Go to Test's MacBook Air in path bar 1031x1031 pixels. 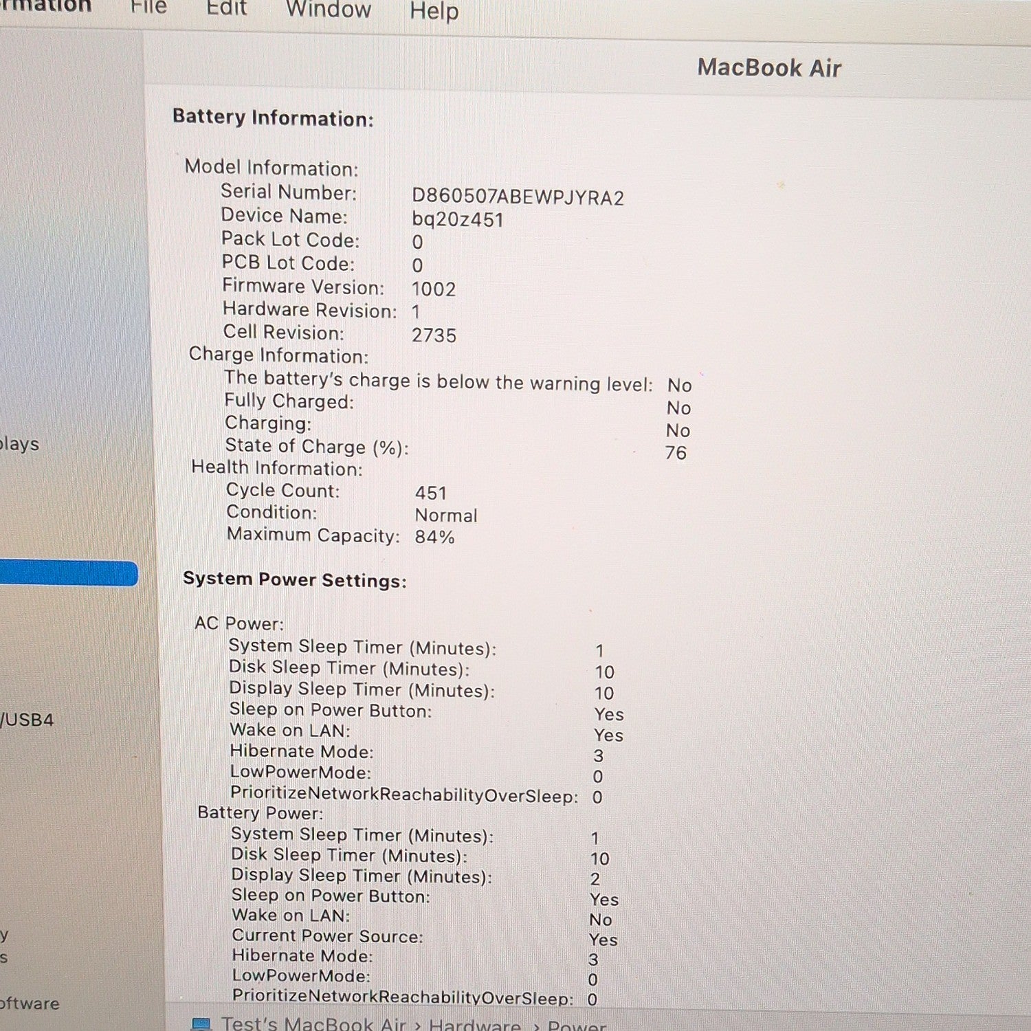(313, 1024)
